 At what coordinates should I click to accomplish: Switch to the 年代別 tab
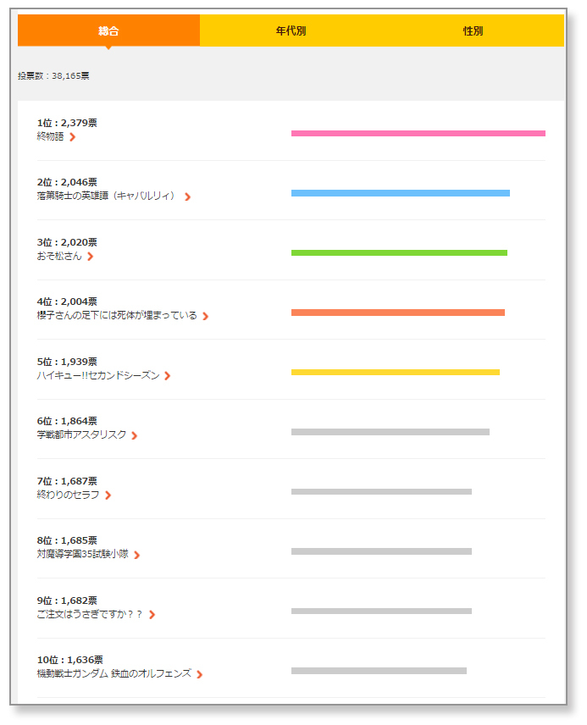click(x=291, y=30)
